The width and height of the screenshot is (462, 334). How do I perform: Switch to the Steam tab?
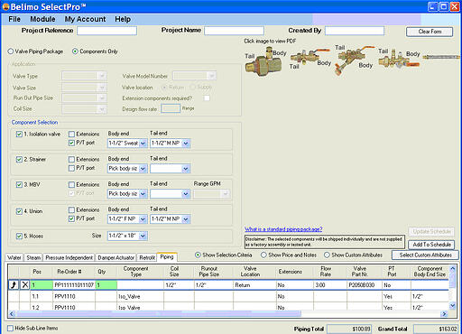[33, 257]
